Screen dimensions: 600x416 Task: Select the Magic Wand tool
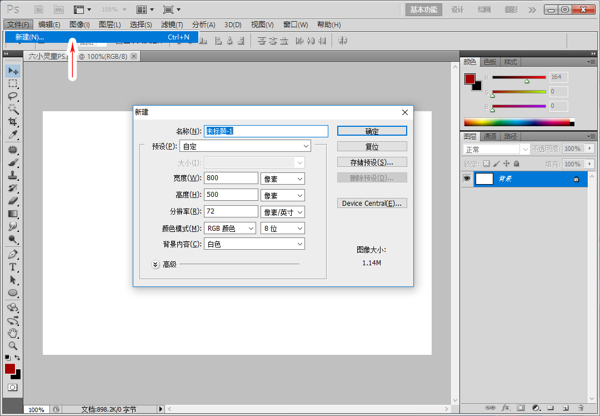13,109
